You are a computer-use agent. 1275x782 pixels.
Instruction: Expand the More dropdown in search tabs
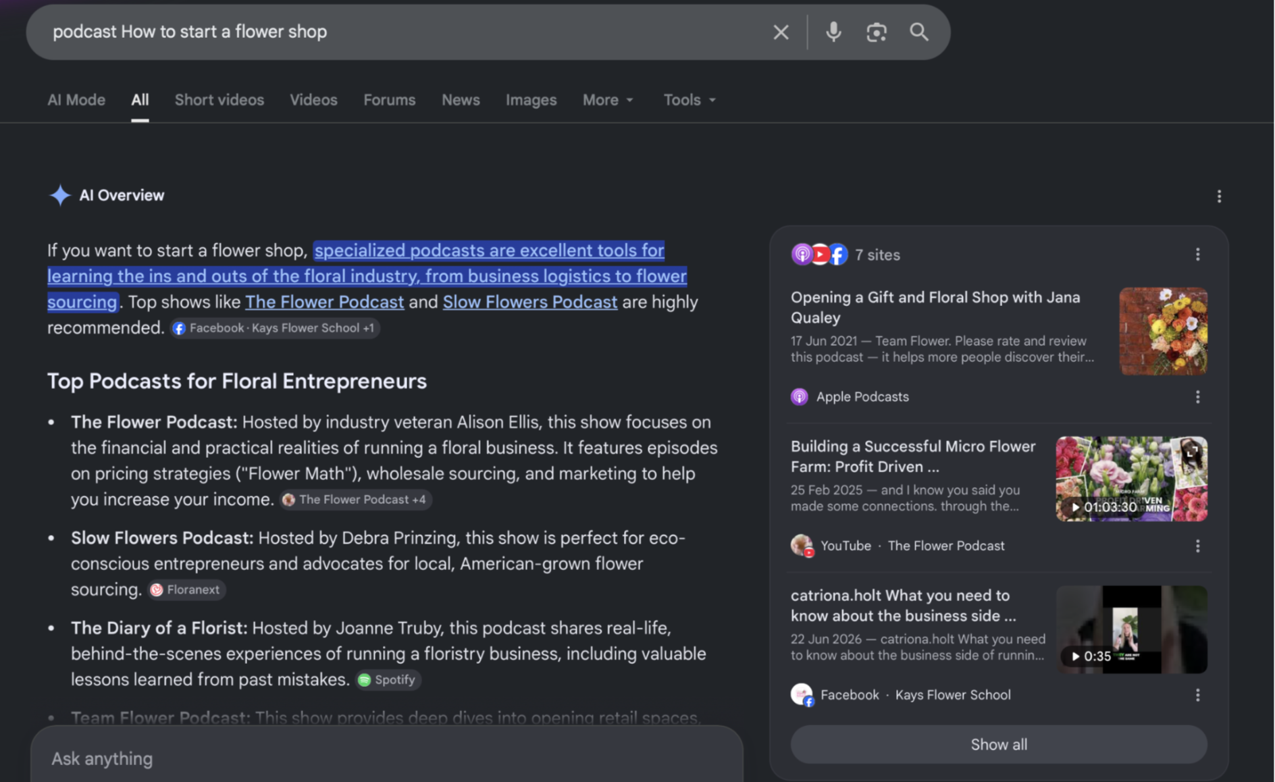coord(608,100)
